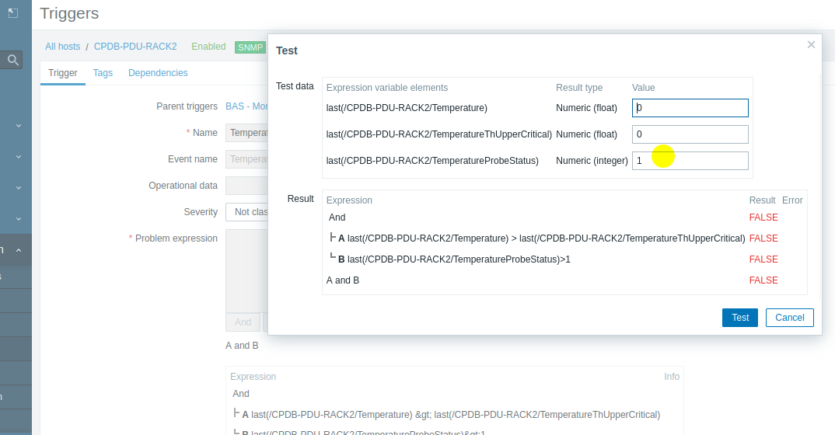Viewport: 835px width, 435px height.
Task: Focus the value field for last Temperature
Action: coord(690,108)
